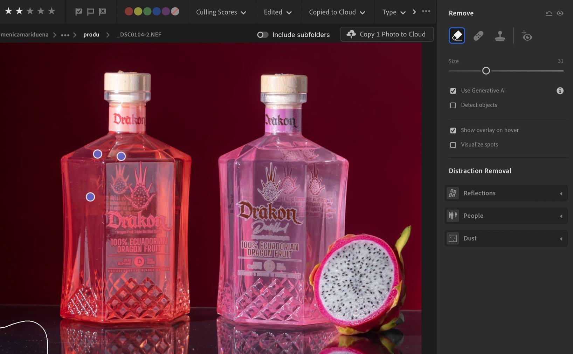Open the Copied to Cloud dropdown
Screen dimensions: 573x354
[337, 12]
